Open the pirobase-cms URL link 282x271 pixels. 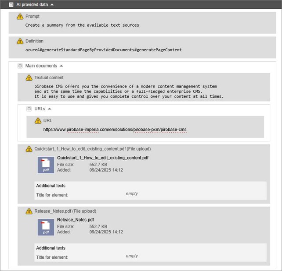tap(115, 130)
